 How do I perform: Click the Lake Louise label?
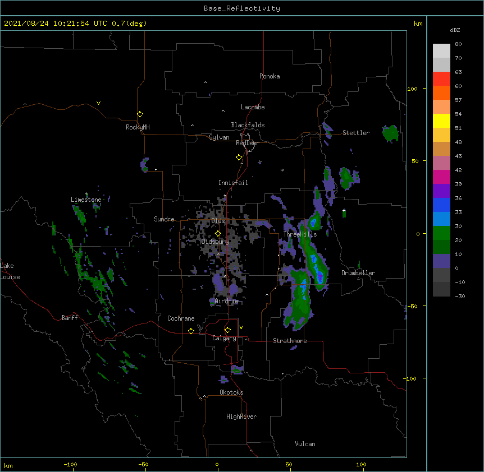10,271
